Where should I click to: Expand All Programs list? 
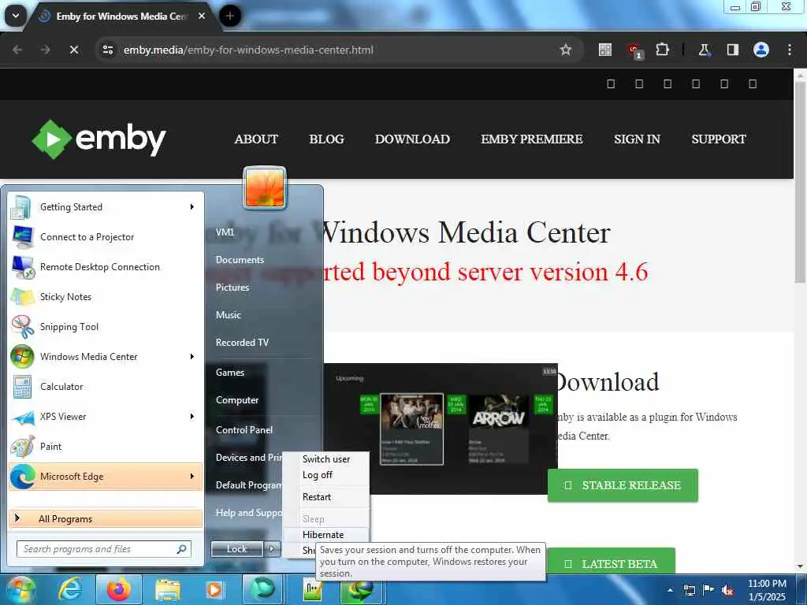point(106,518)
